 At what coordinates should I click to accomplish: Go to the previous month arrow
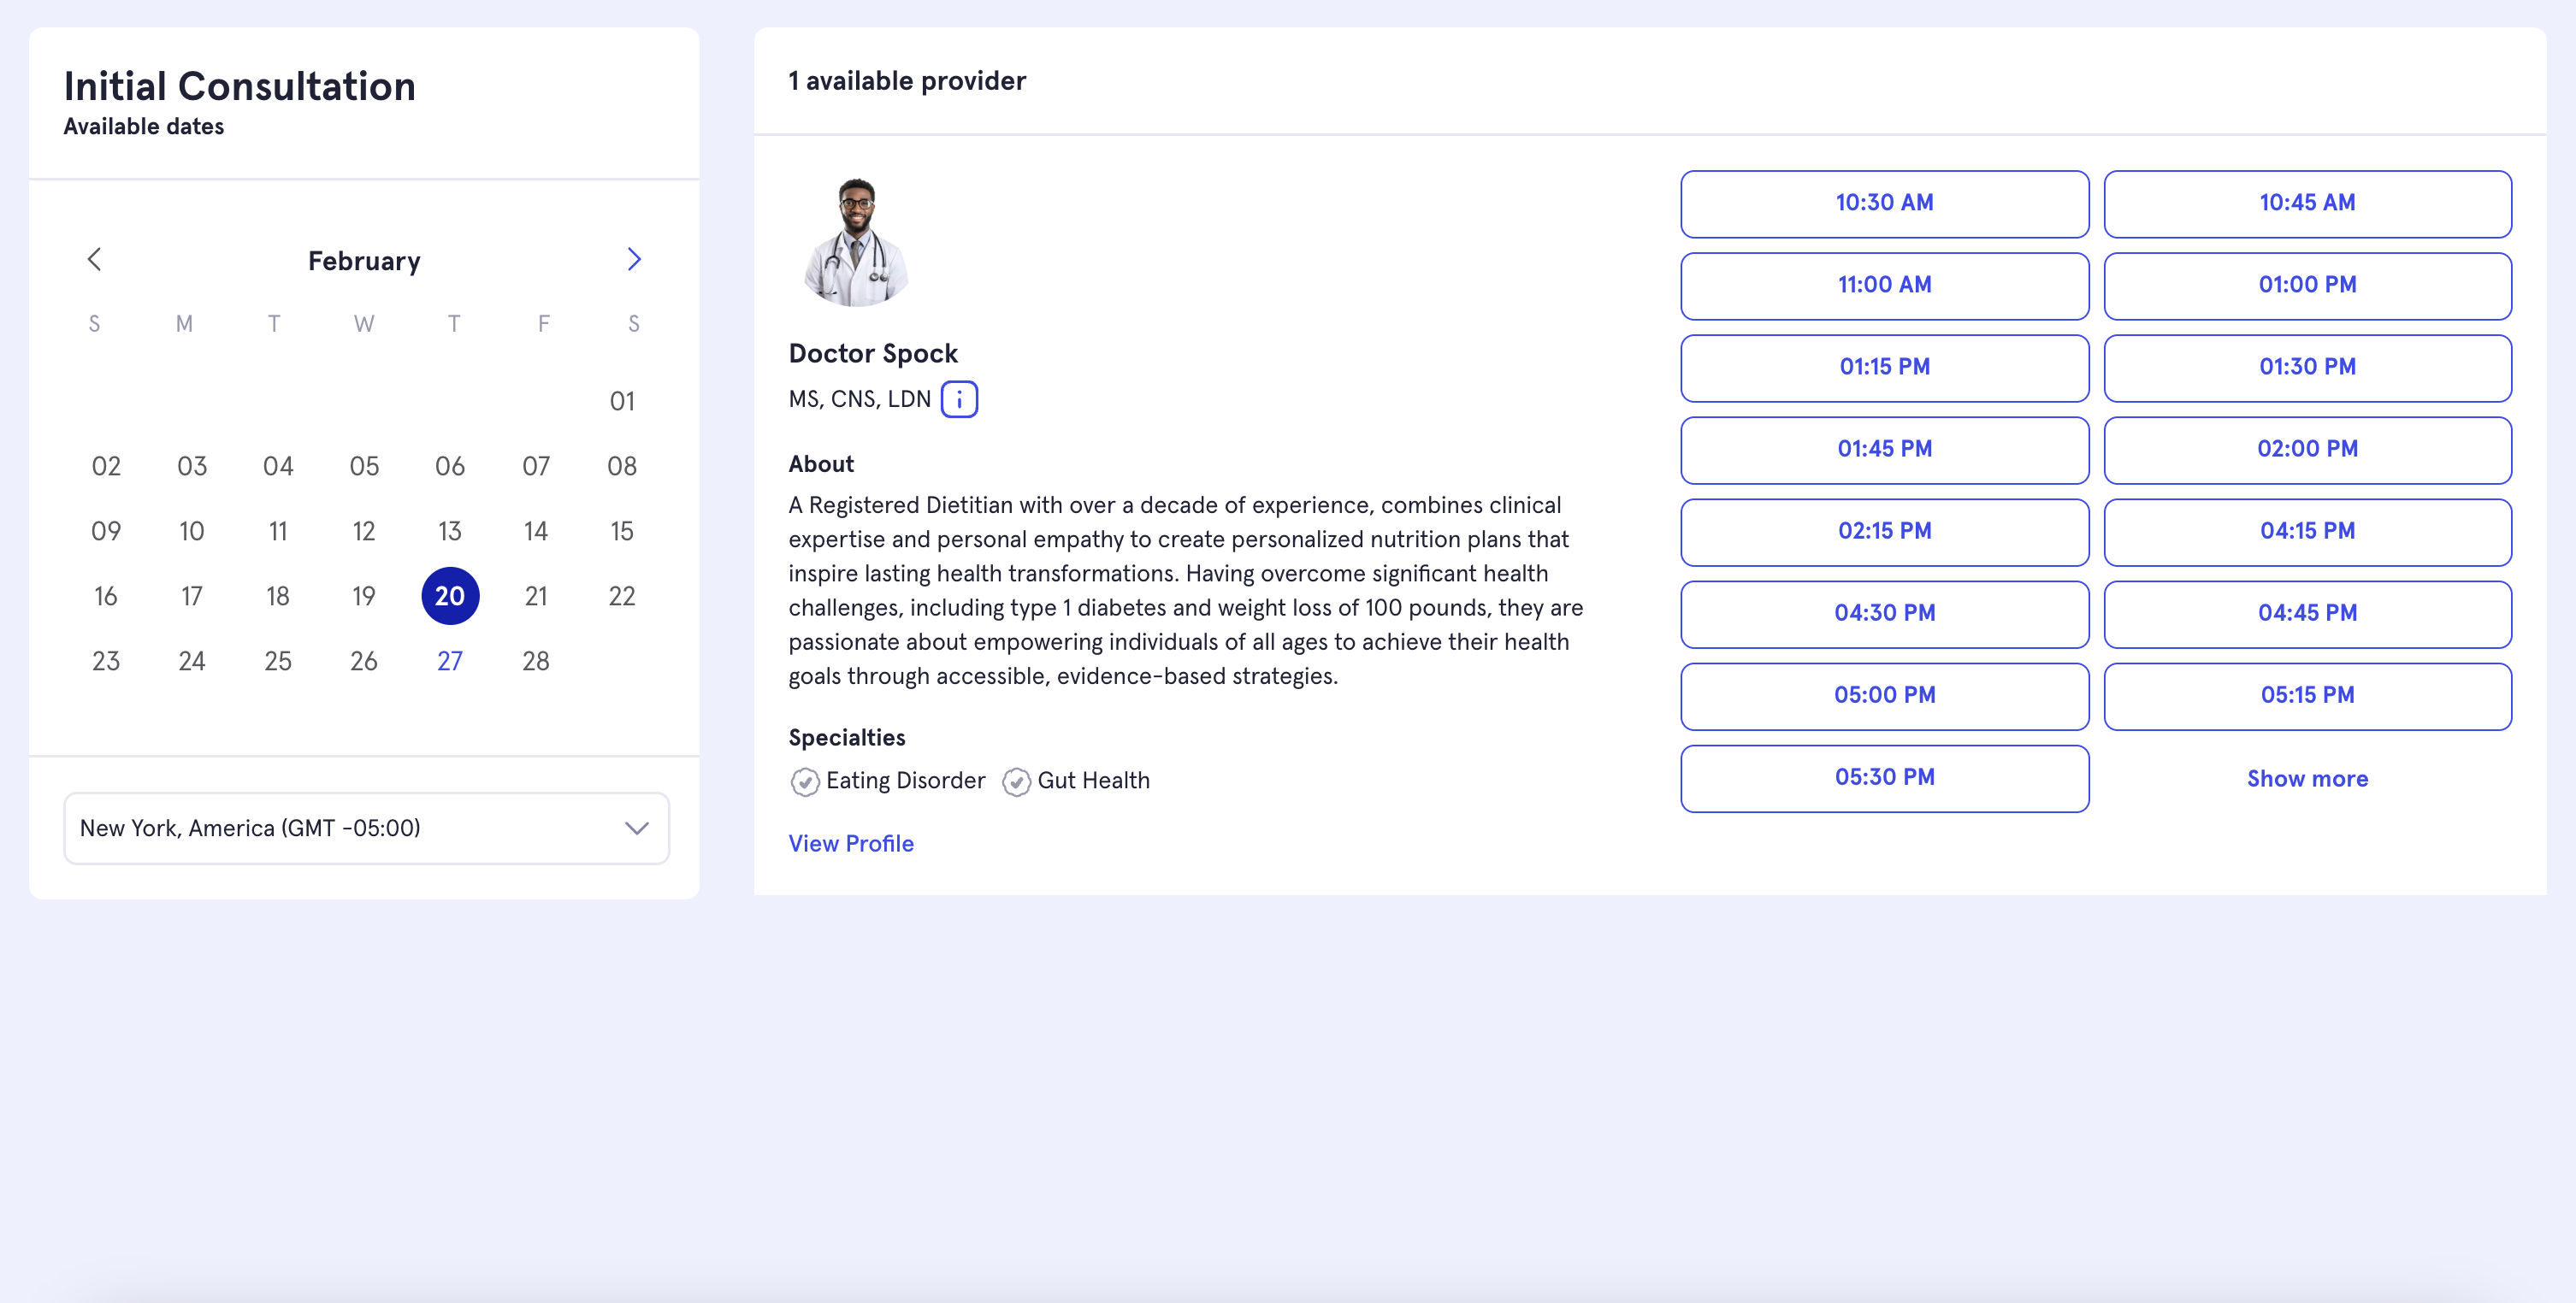coord(94,260)
